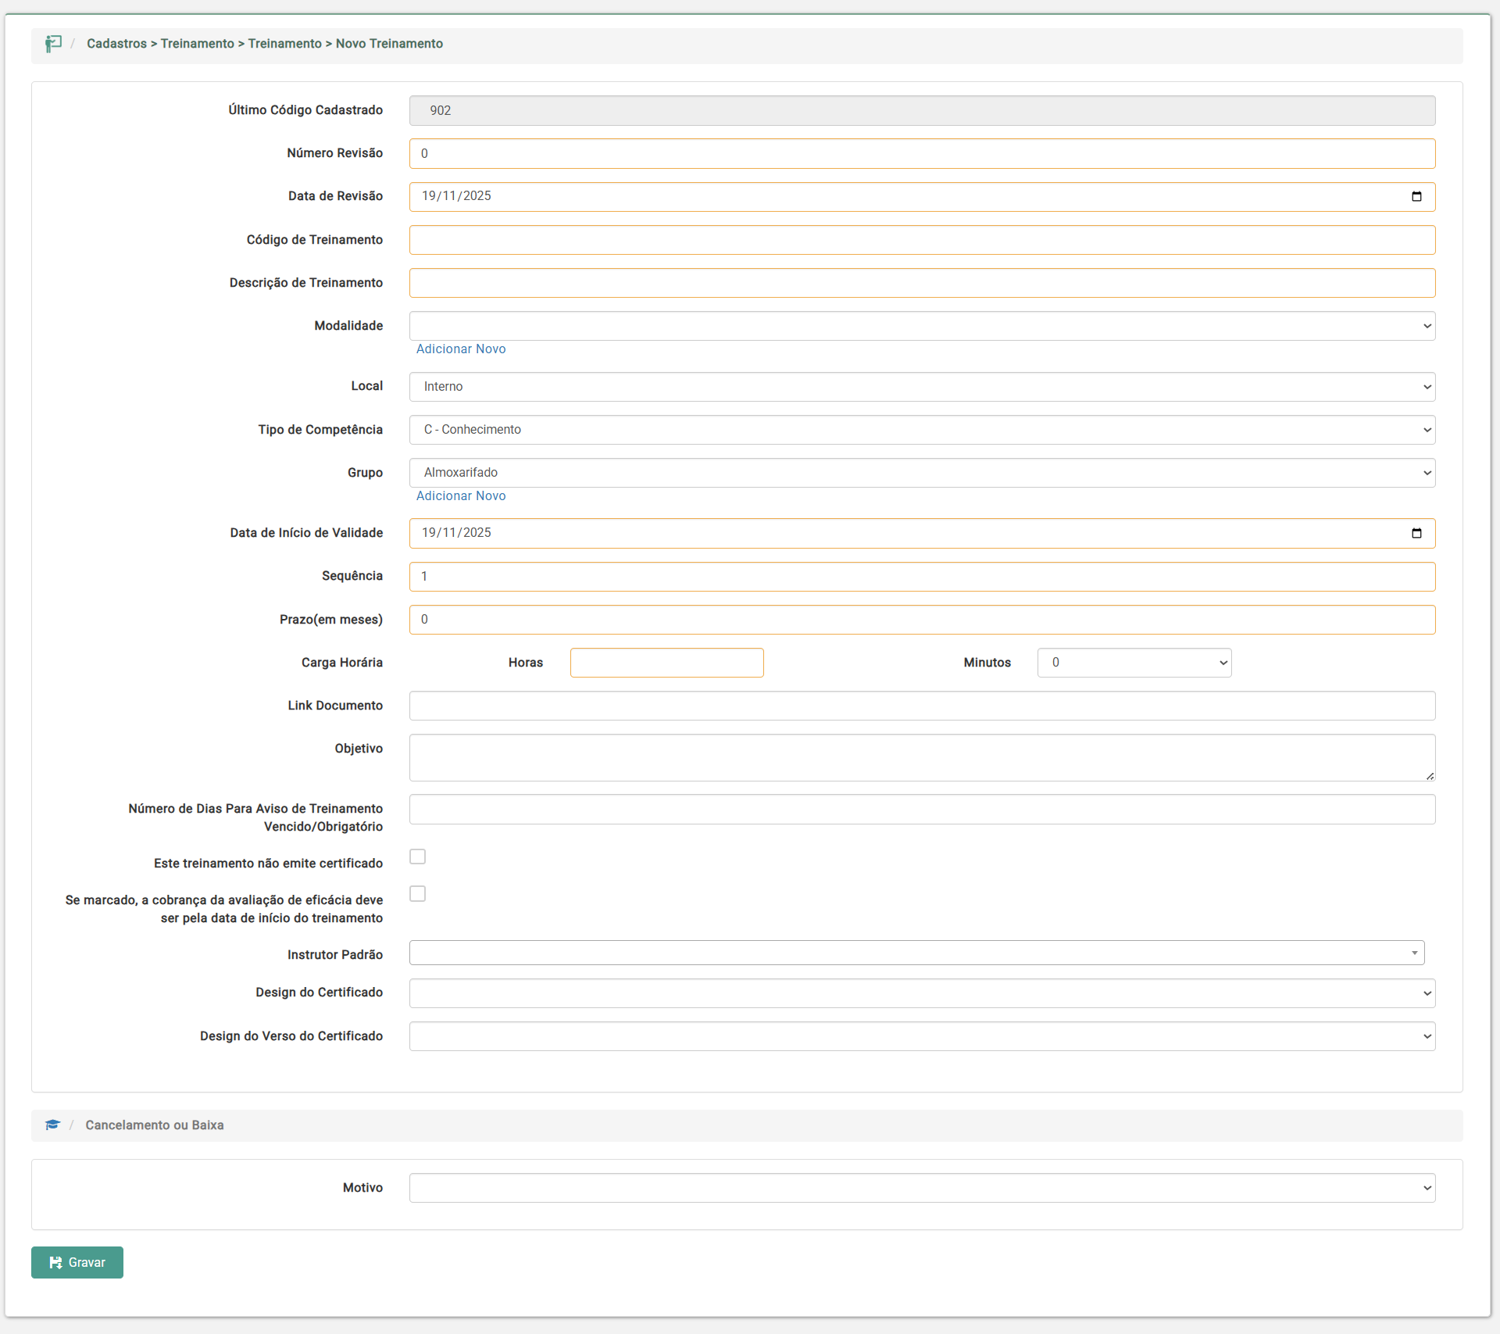Open the Tipo de Competência dropdown

pos(922,430)
